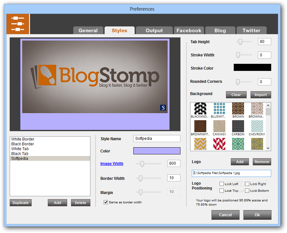Enable the Lock Bottom checkbox

[247, 190]
